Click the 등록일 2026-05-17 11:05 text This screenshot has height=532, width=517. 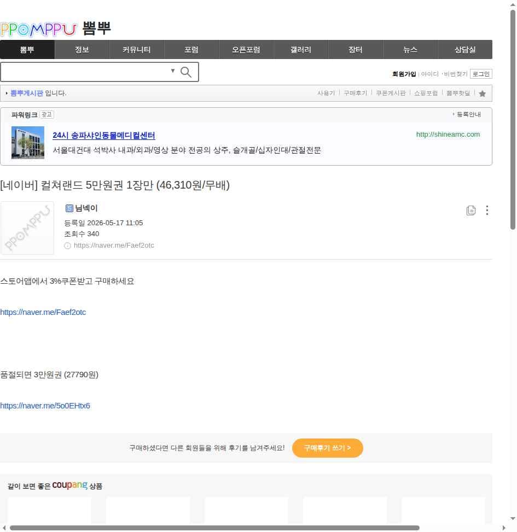[103, 223]
